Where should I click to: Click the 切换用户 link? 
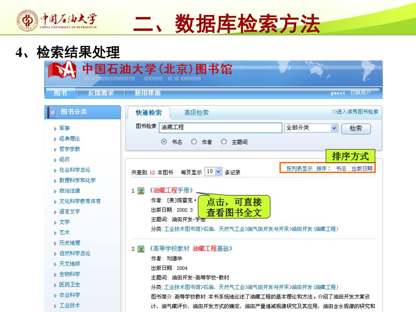coord(361,92)
